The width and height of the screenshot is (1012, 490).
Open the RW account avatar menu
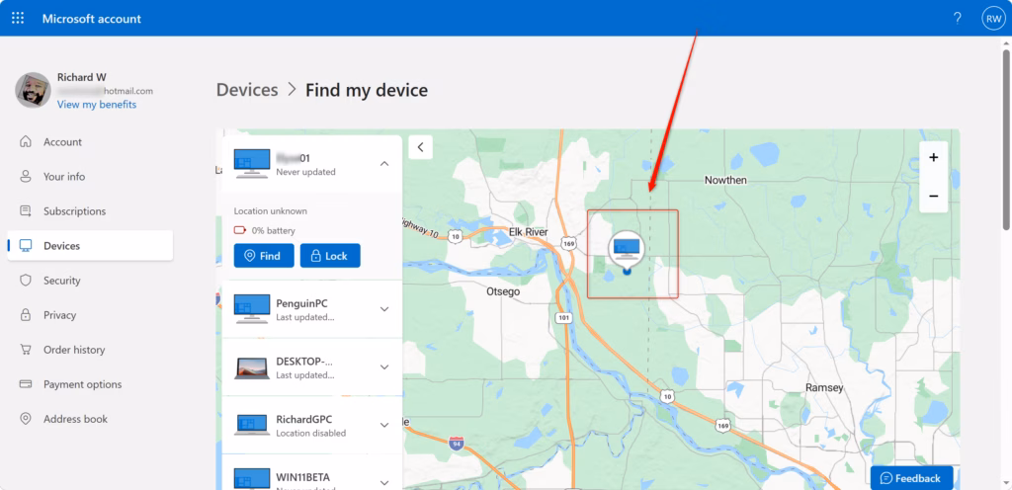pos(992,19)
